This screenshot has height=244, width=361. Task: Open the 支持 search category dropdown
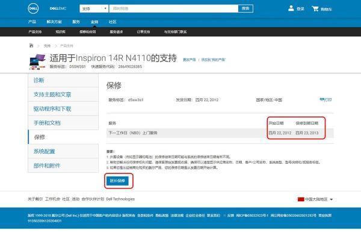[x=94, y=9]
